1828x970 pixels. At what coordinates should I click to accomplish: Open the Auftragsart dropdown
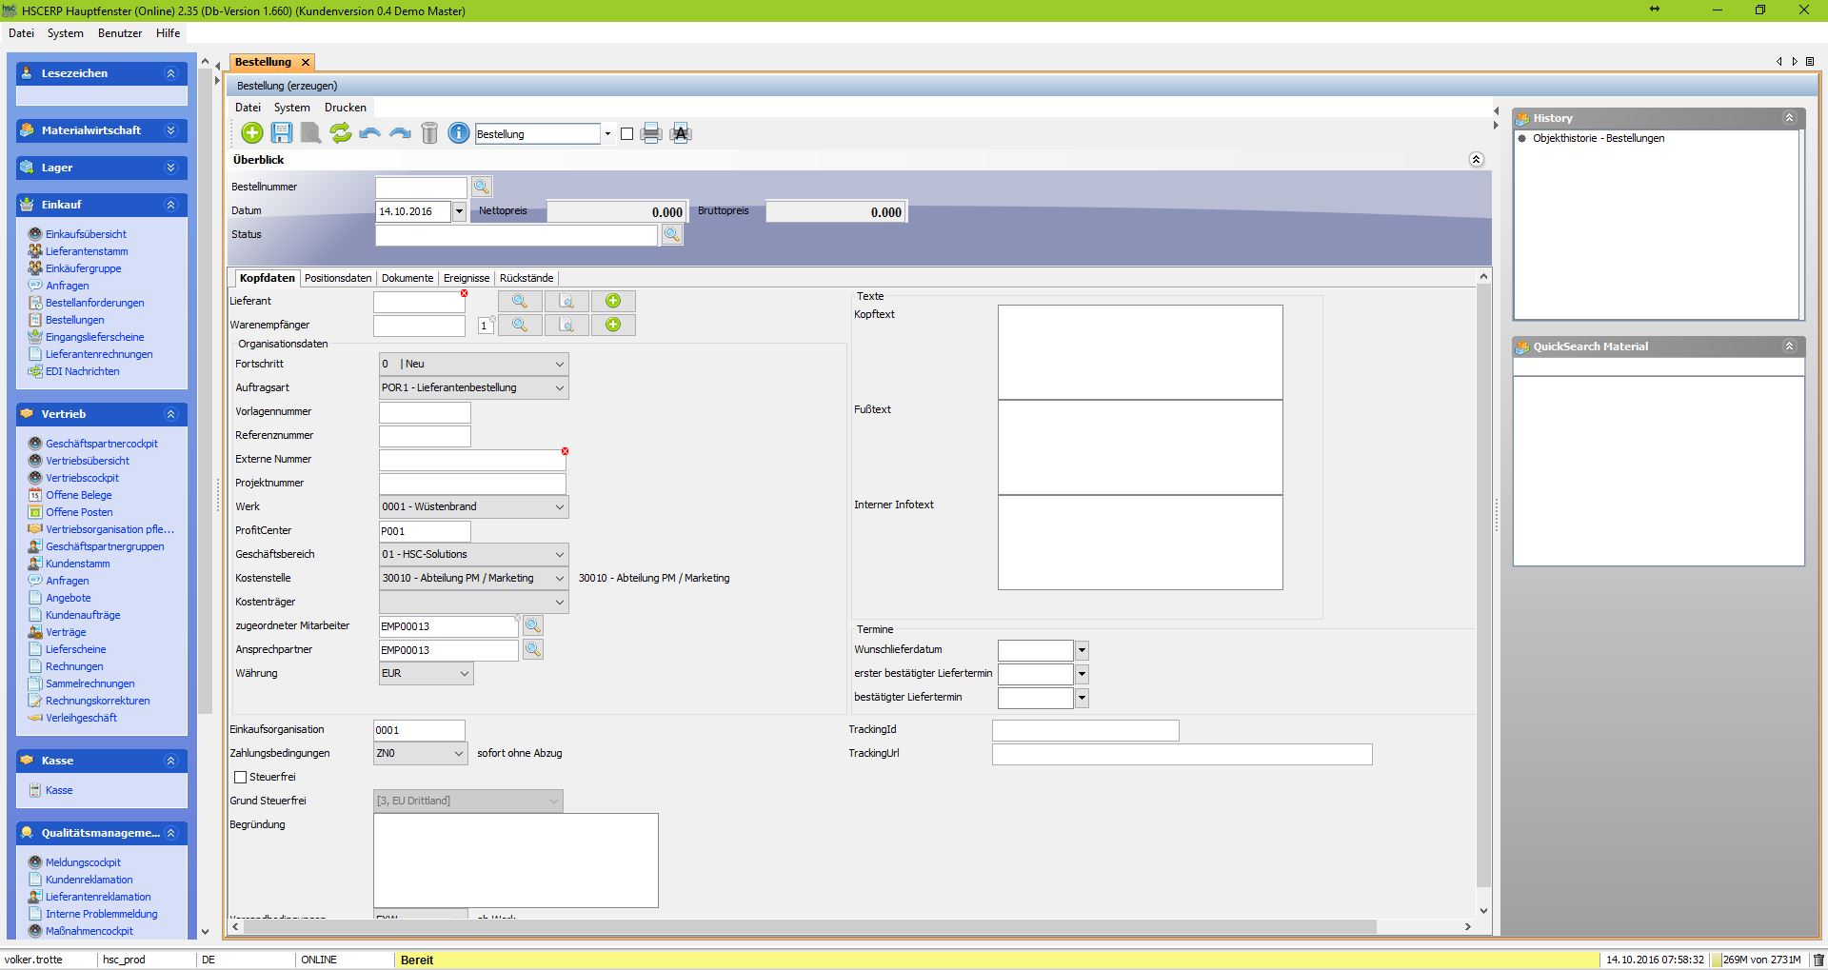click(x=559, y=387)
